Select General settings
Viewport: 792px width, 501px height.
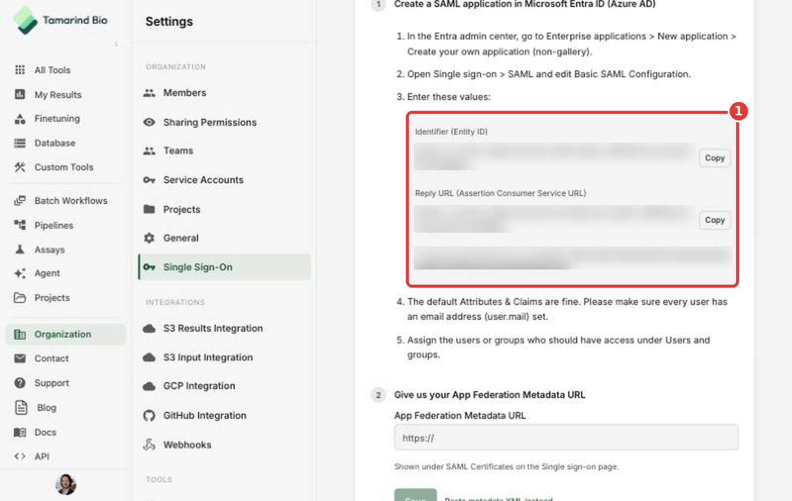(181, 238)
